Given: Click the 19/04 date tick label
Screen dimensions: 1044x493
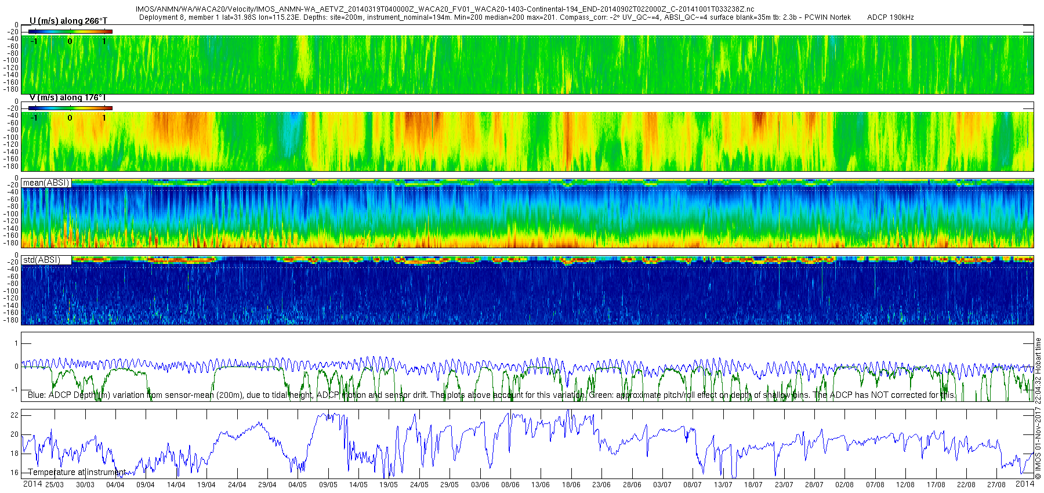Looking at the screenshot, I should (206, 485).
